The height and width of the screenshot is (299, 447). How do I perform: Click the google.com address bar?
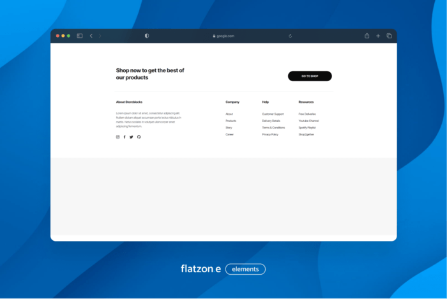tap(223, 36)
